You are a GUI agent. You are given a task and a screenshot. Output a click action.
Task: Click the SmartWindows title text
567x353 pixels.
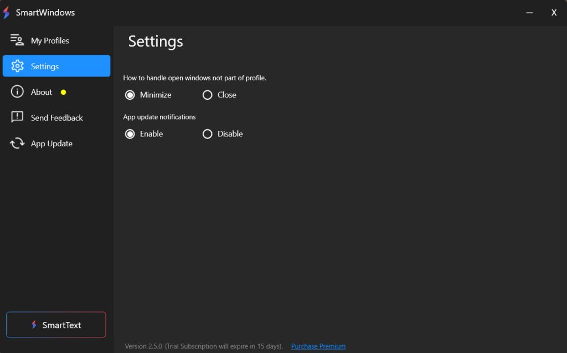(x=45, y=12)
